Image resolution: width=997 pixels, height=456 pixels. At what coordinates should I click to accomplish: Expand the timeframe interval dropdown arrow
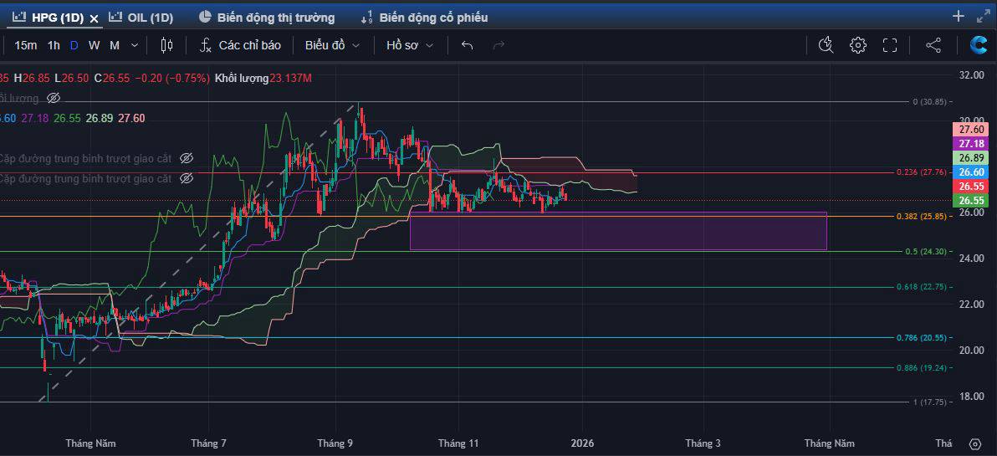[135, 45]
